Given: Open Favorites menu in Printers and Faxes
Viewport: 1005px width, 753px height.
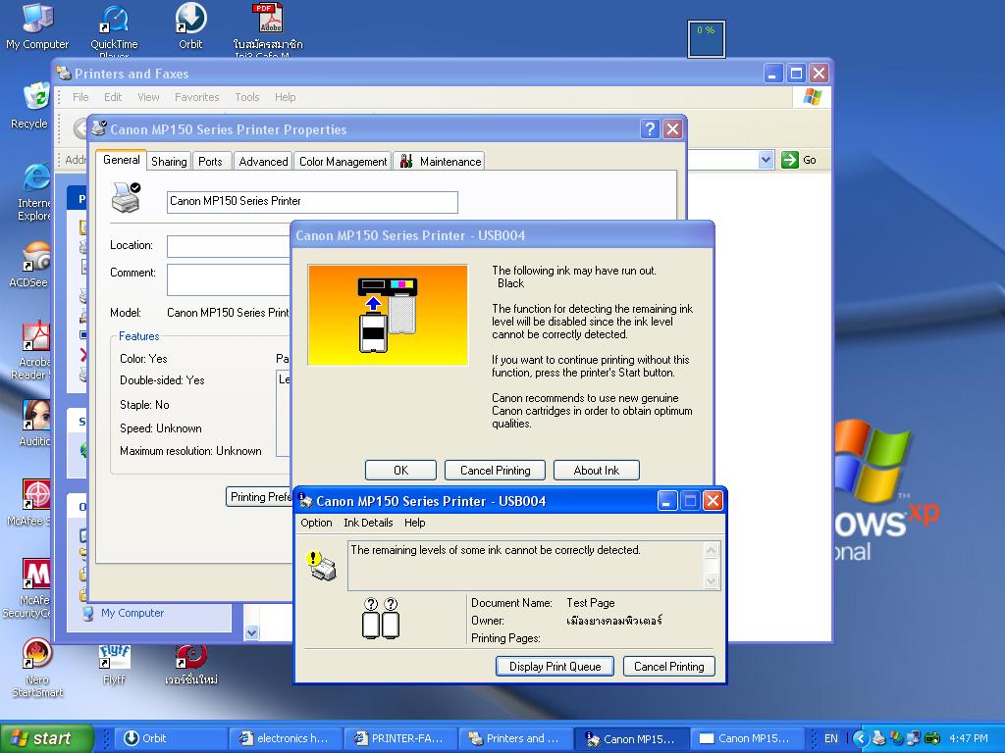Looking at the screenshot, I should click(x=196, y=97).
